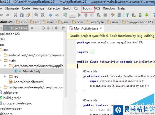The height and width of the screenshot is (115, 155).
Task: Click the Run with Coverage icon
Action: 92,15
